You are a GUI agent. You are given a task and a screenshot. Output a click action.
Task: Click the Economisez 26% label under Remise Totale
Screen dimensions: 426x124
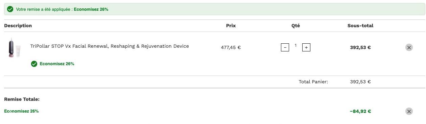[x=21, y=111]
